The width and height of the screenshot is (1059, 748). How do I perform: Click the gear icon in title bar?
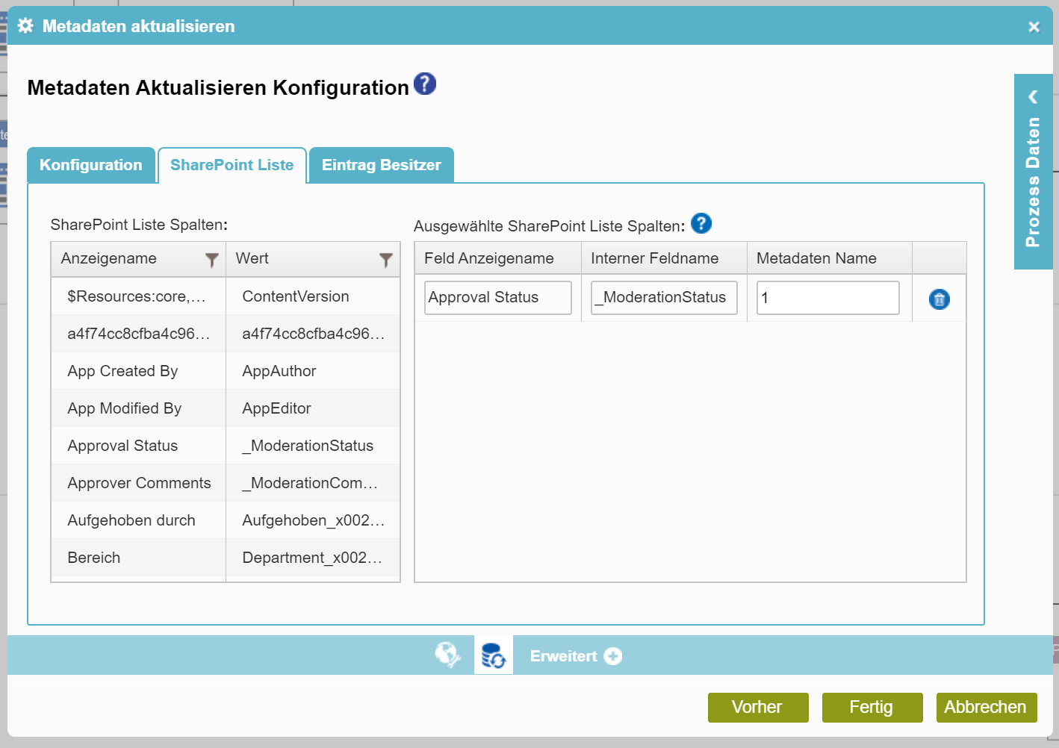(x=25, y=26)
